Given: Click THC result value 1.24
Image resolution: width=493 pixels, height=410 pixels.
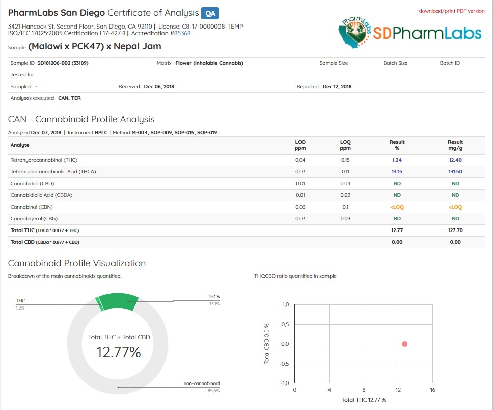Looking at the screenshot, I should [x=397, y=160].
